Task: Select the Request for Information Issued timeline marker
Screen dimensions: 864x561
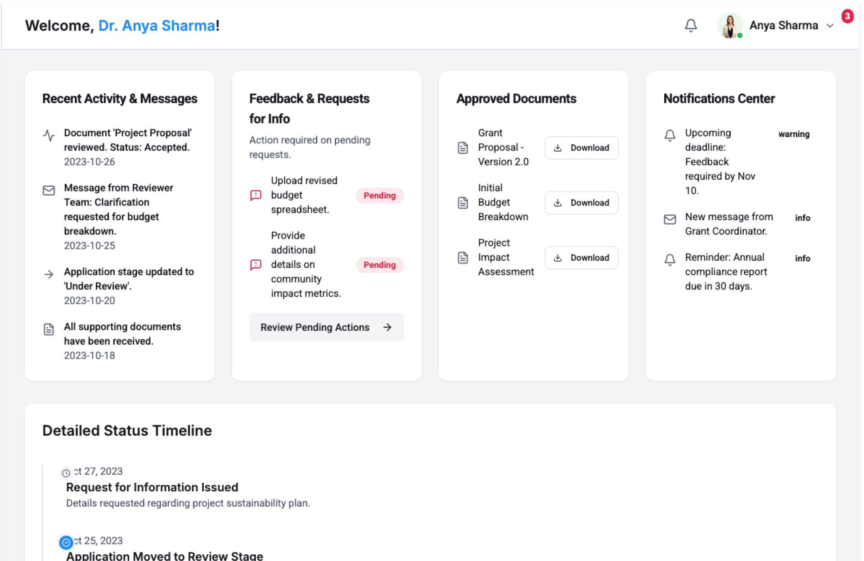Action: [x=66, y=473]
